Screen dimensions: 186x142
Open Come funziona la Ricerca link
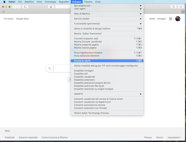[55, 137]
